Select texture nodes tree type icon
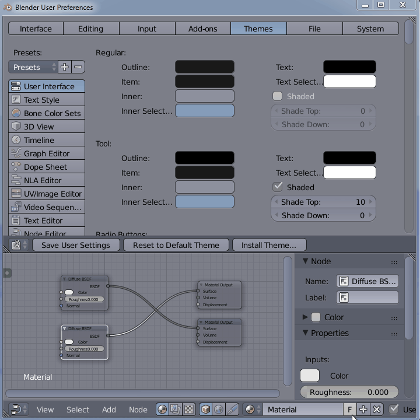 pos(188,409)
